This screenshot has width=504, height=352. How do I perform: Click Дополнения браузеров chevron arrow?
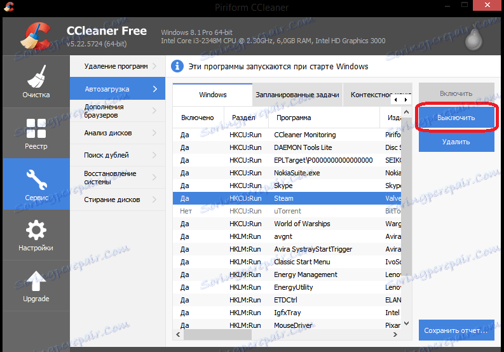[154, 111]
